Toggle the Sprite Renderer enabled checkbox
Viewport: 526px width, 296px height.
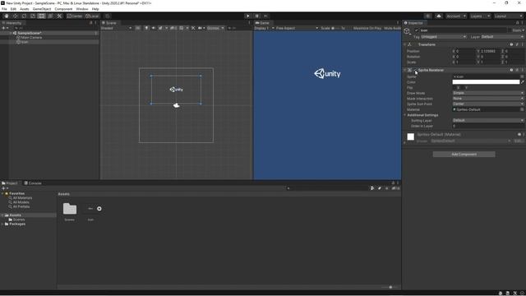[x=415, y=70]
